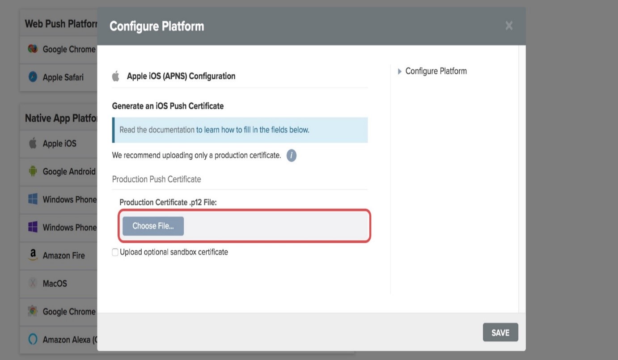
Task: Click 'Production Push Certificate' section label
Action: click(157, 179)
